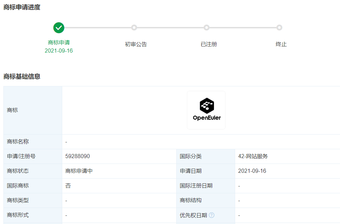This screenshot has height=224, width=340.
Task: Click the 已注册 step label
Action: coord(209,44)
